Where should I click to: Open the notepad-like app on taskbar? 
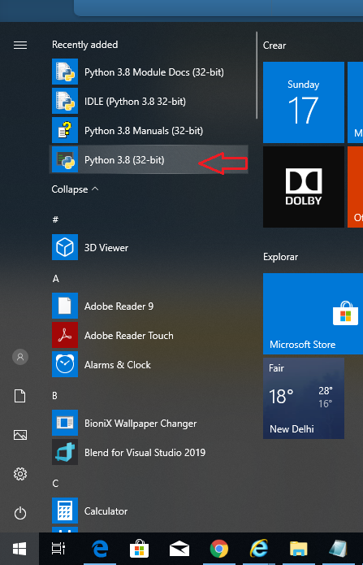339,549
